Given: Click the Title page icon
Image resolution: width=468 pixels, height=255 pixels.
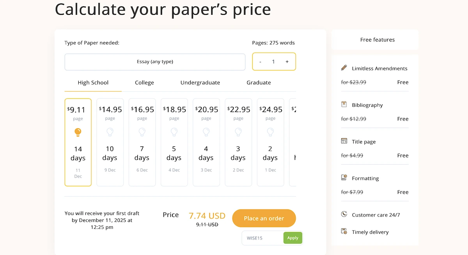Looking at the screenshot, I should click(x=344, y=141).
